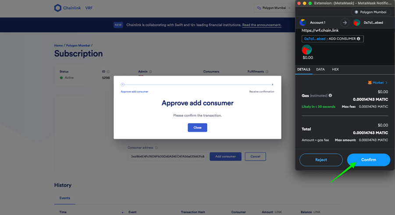Click the arrow icon between accounts
The image size is (395, 215).
[345, 23]
